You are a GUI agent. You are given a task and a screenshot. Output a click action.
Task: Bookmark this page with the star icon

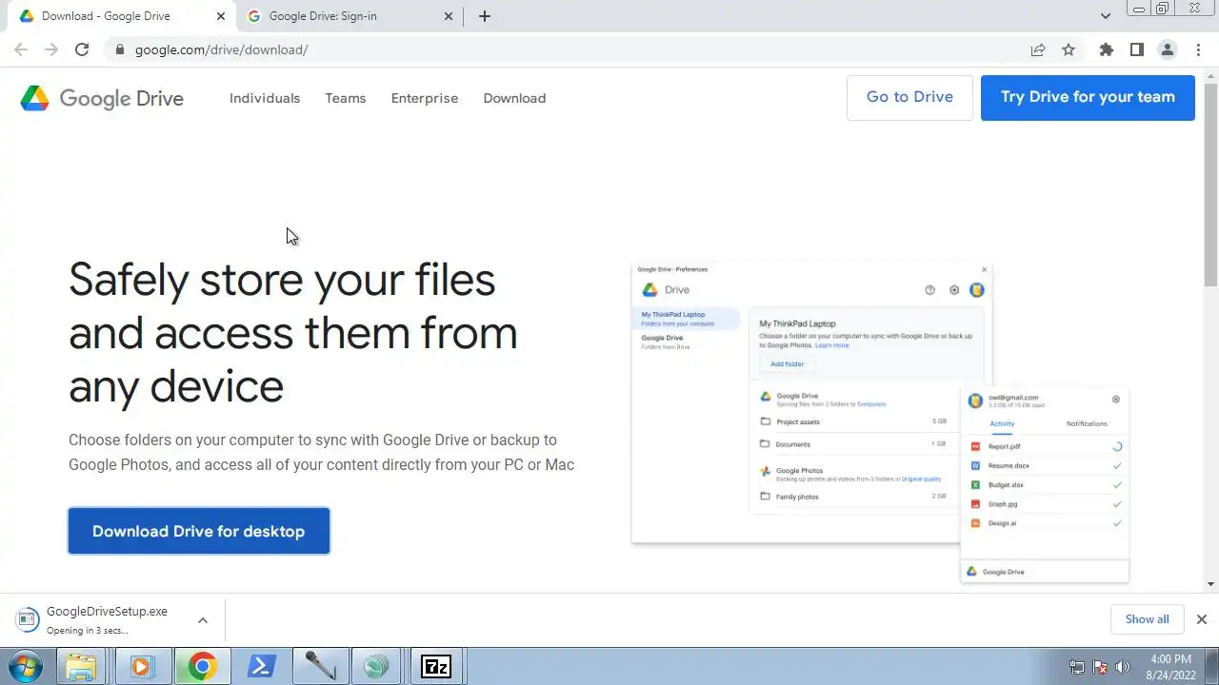click(x=1069, y=49)
